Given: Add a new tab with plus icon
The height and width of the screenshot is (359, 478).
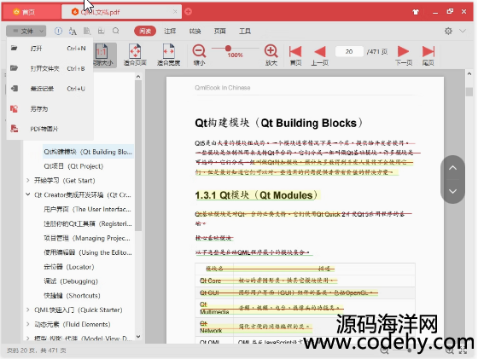Looking at the screenshot, I should (189, 12).
